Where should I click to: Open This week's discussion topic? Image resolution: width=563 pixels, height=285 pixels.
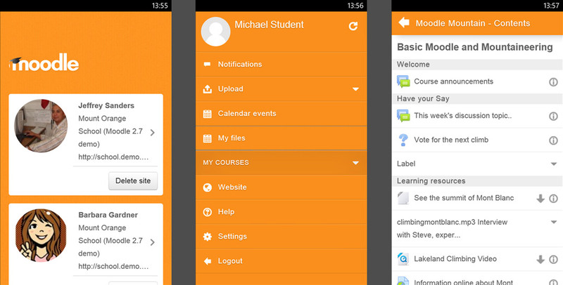pos(463,116)
